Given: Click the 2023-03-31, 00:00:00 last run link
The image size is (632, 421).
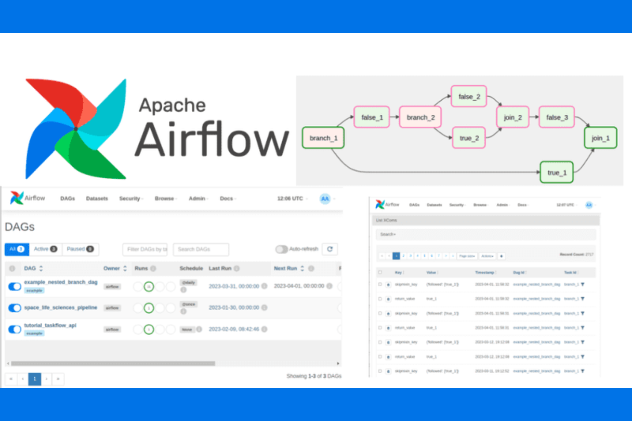Looking at the screenshot, I should coord(234,286).
